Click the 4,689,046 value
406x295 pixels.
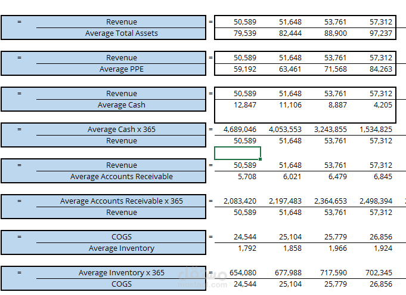pos(240,129)
